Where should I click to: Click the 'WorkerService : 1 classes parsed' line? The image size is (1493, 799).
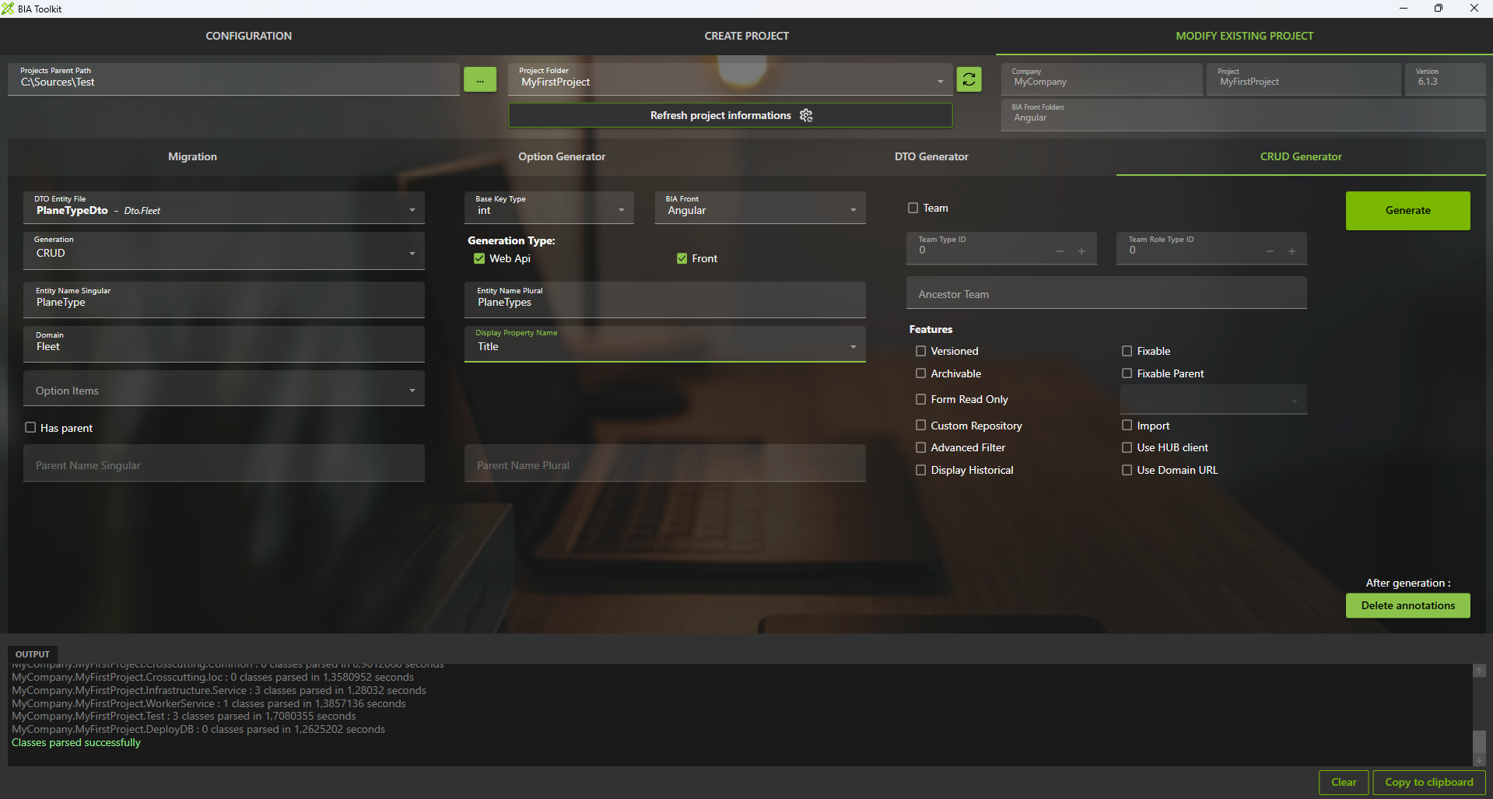point(209,703)
